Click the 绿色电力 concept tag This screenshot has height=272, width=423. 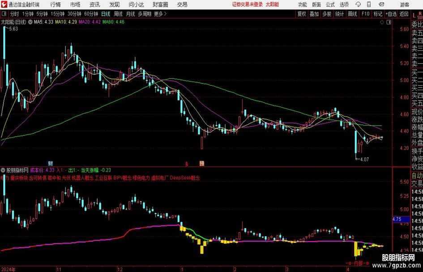point(141,178)
